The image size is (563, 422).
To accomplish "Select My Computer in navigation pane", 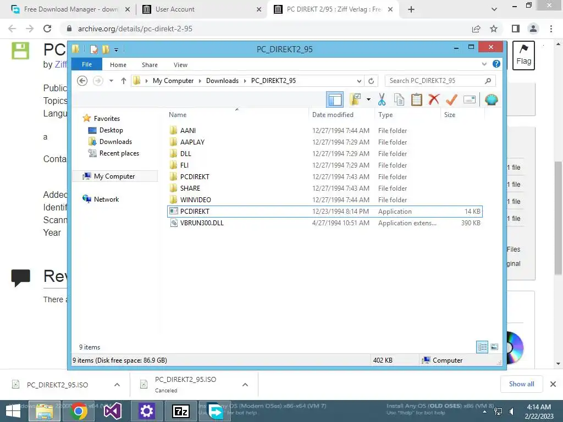I will click(x=114, y=176).
